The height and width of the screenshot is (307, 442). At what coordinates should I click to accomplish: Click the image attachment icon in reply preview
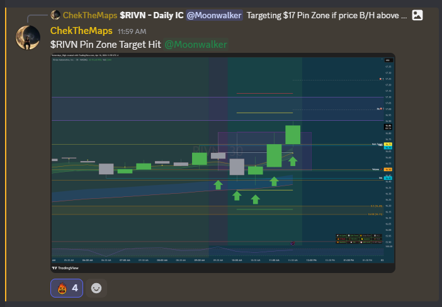tap(417, 15)
